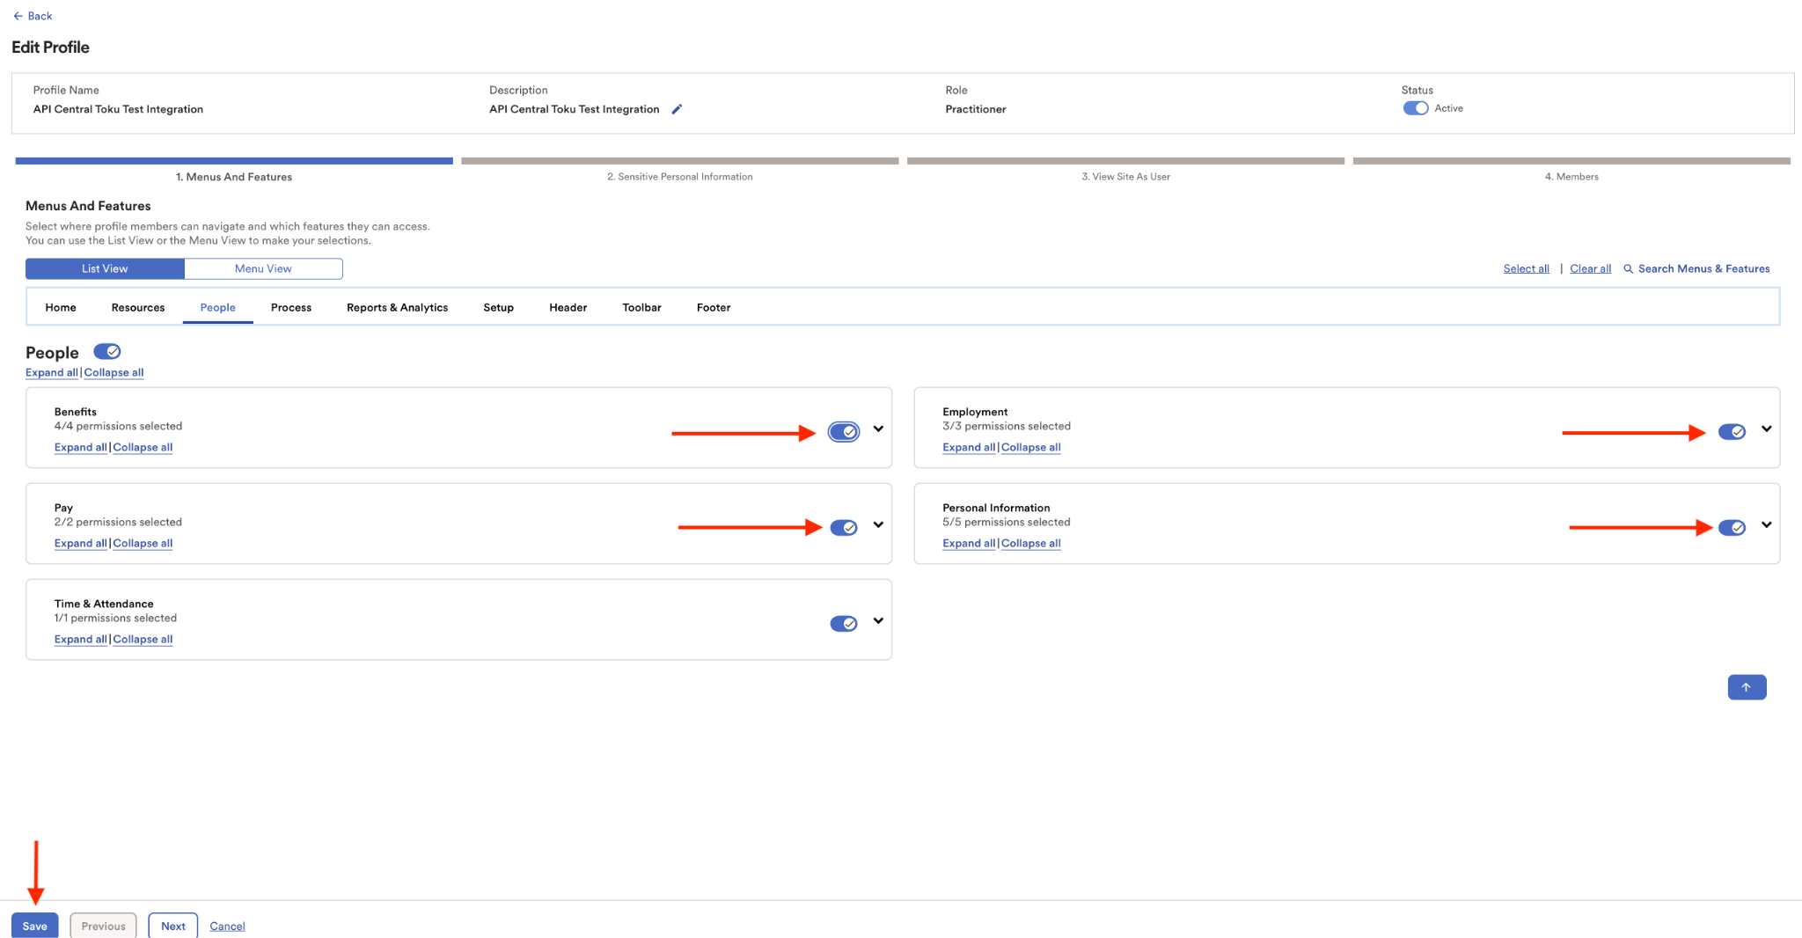This screenshot has height=938, width=1802.
Task: Collapse all under Personal Information card
Action: pos(1030,544)
